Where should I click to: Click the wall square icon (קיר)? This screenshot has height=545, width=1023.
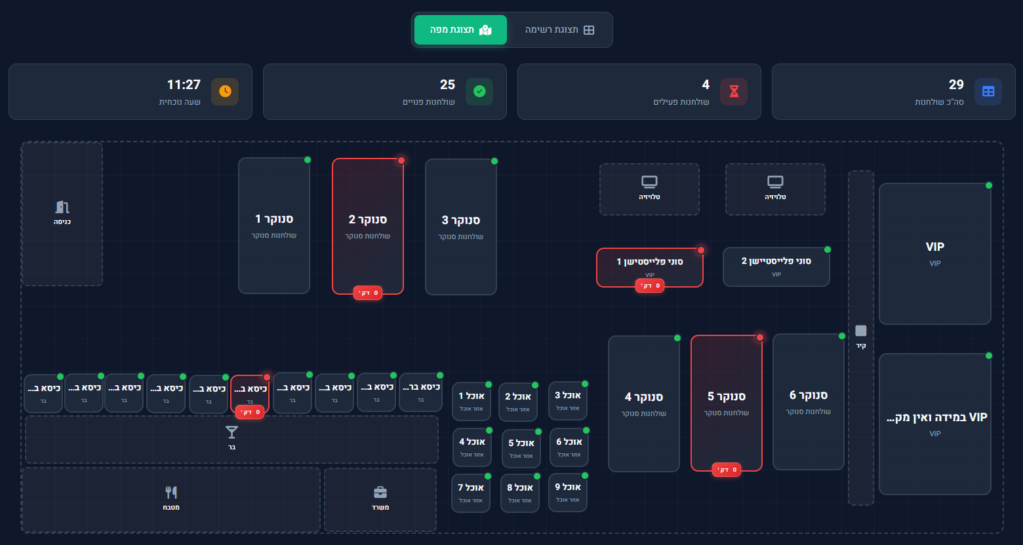point(861,331)
